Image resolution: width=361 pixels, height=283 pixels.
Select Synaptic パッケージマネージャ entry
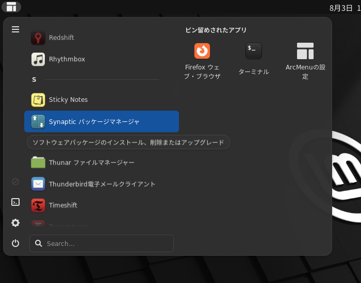102,121
